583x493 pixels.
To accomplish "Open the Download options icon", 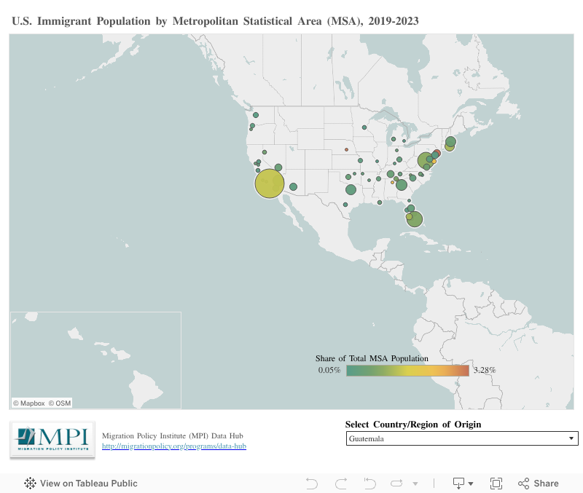I will [458, 483].
